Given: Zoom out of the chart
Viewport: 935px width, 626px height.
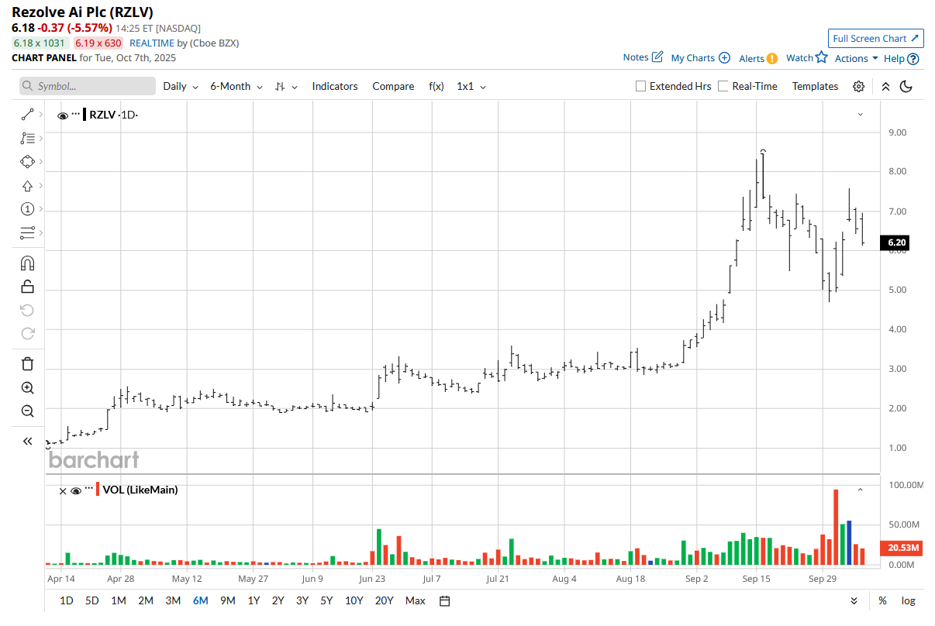Looking at the screenshot, I should pyautogui.click(x=27, y=411).
